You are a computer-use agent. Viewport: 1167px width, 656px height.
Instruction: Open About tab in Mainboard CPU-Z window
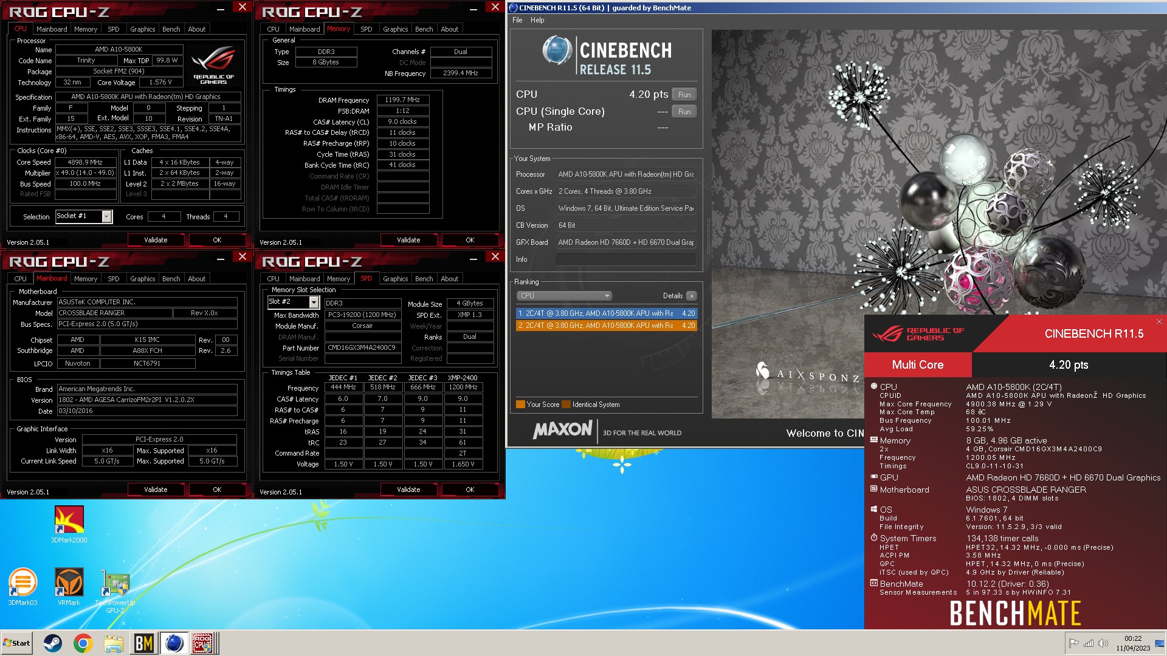(x=197, y=279)
